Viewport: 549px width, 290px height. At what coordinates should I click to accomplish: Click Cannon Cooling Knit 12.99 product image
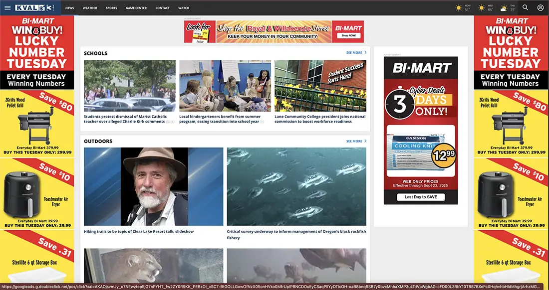tap(421, 151)
